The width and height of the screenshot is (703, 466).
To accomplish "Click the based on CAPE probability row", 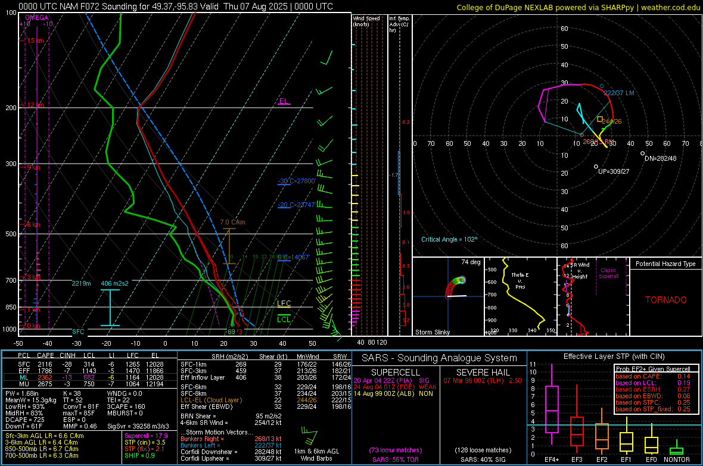I will [x=653, y=376].
